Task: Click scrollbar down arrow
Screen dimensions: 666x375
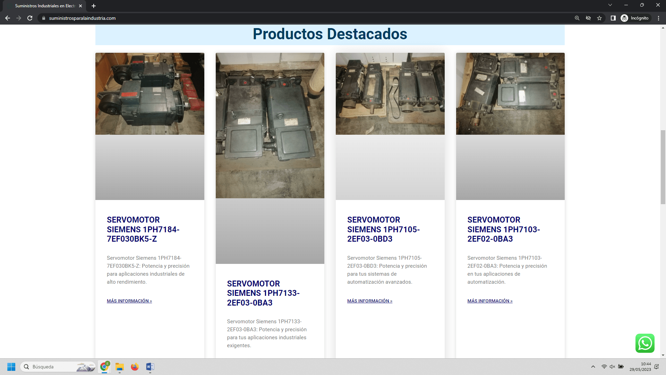Action: pos(663,355)
